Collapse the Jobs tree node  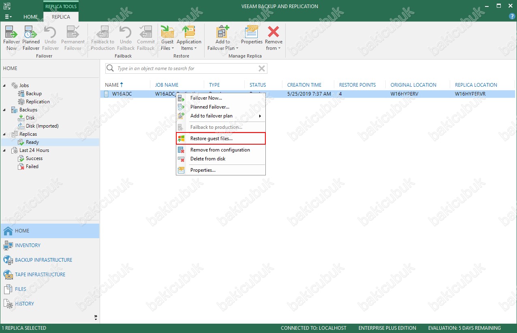point(5,85)
